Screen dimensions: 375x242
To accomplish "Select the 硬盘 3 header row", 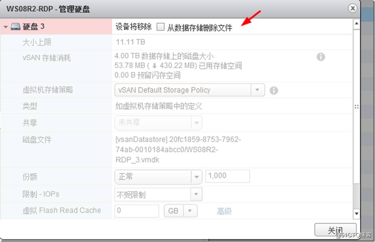I will (177, 27).
